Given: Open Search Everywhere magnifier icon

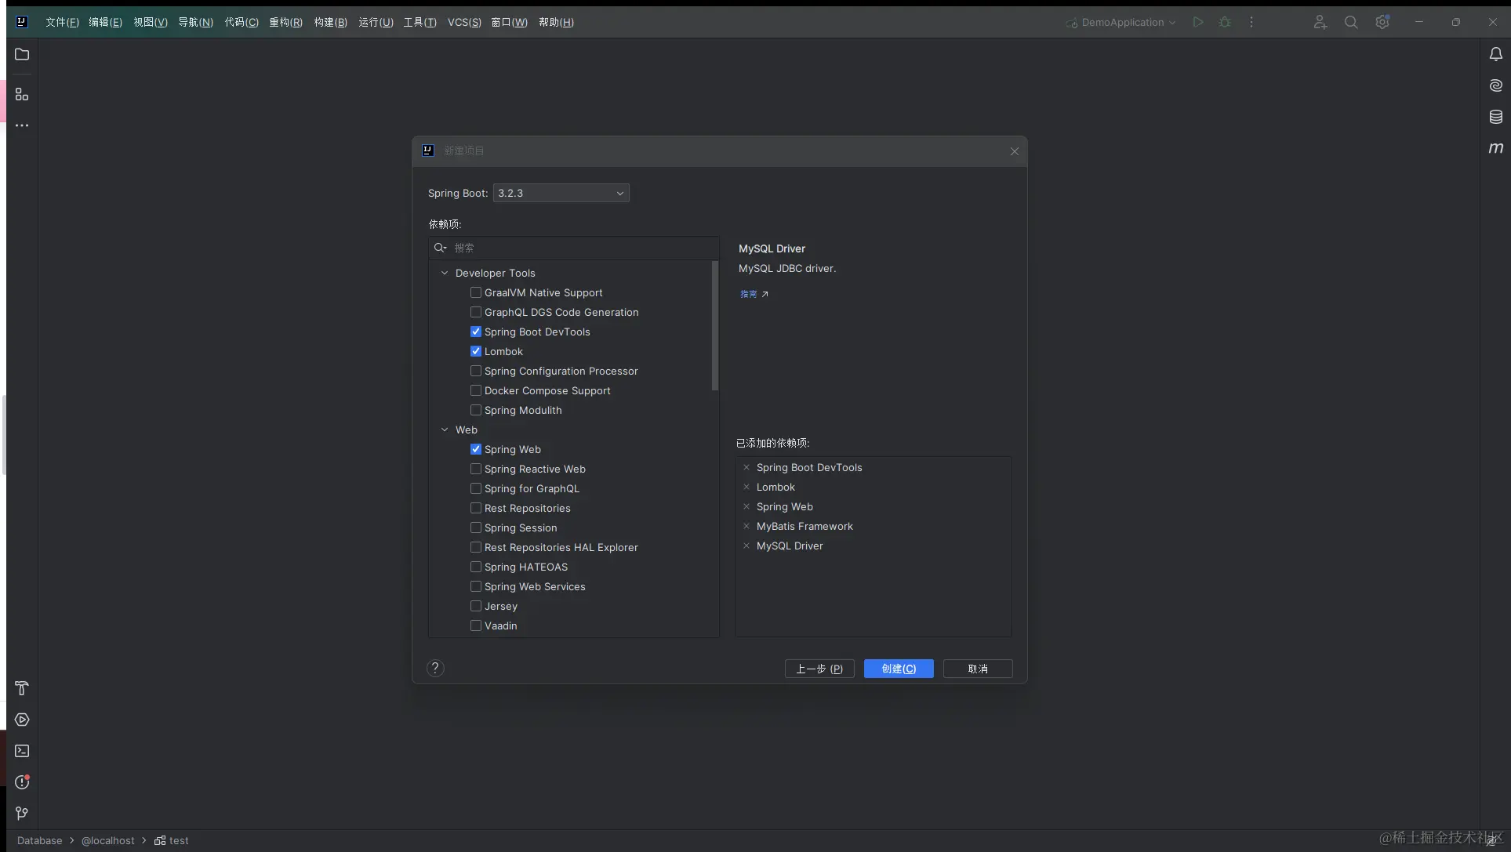Looking at the screenshot, I should 1351,22.
